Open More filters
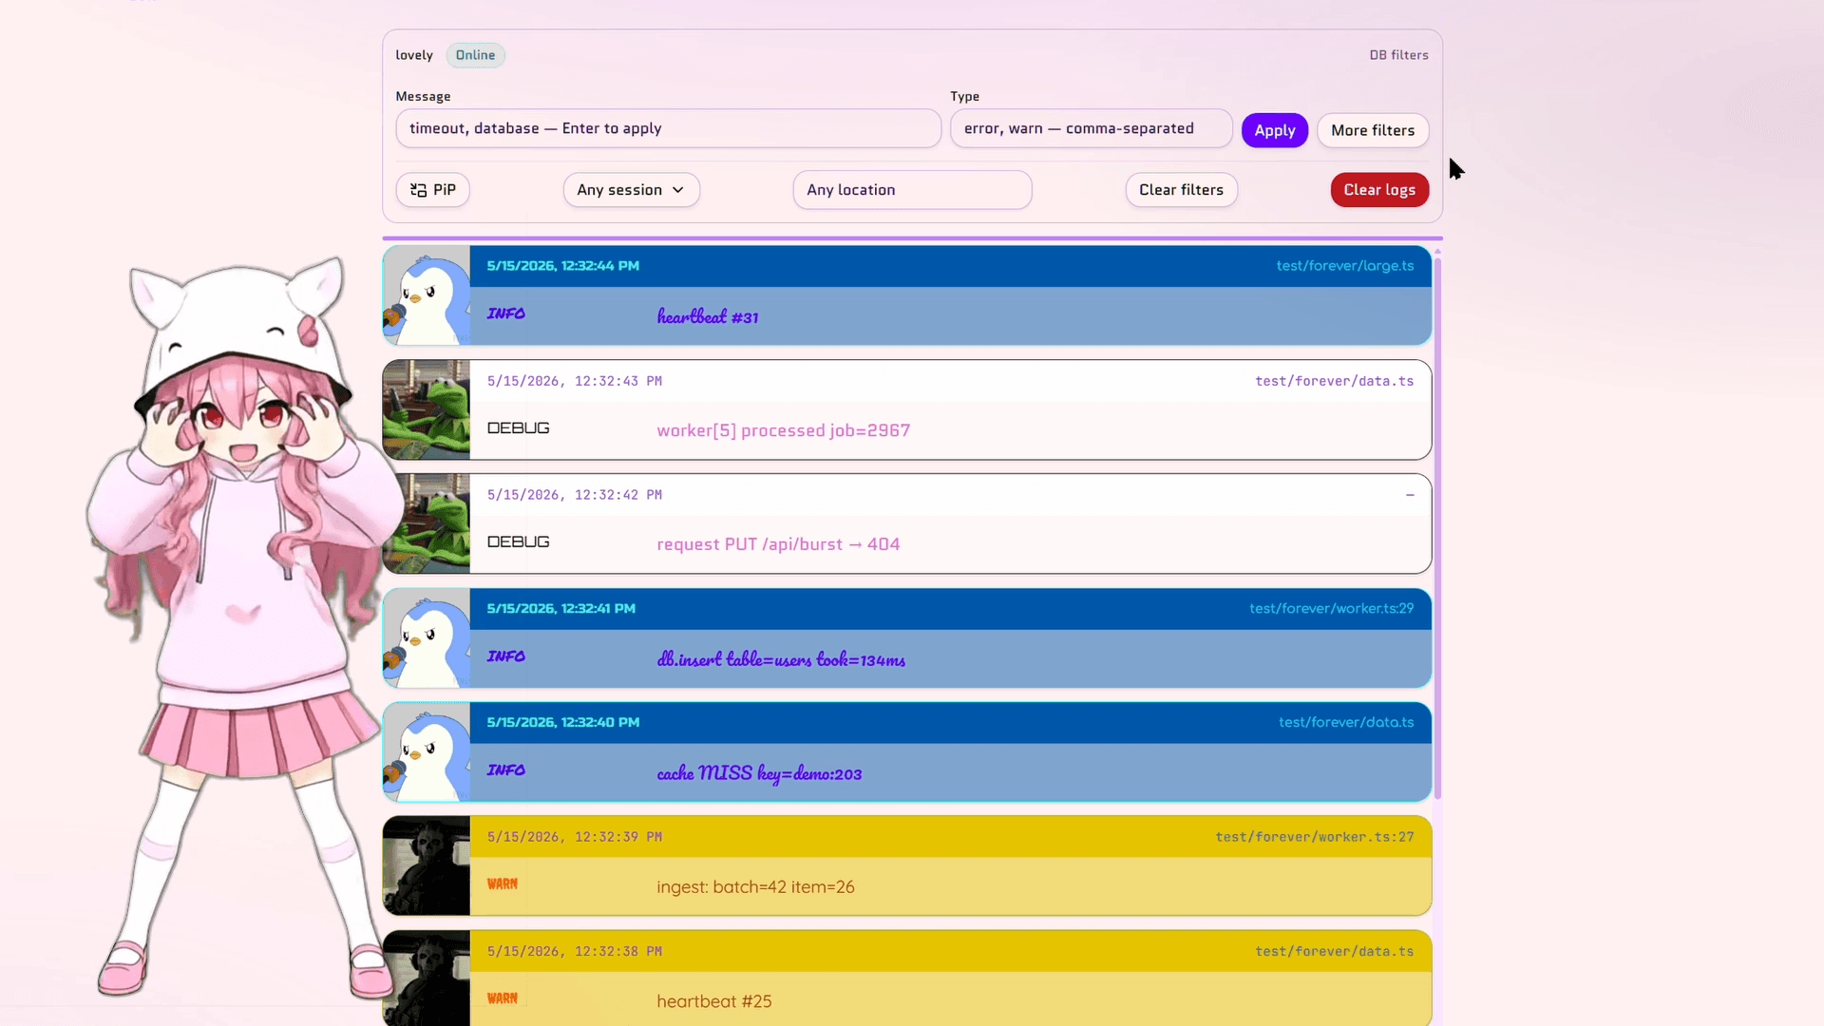The image size is (1824, 1026). [x=1373, y=130]
